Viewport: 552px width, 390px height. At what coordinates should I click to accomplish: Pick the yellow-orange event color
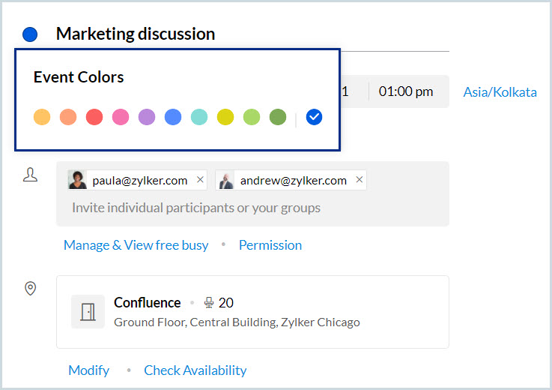pyautogui.click(x=42, y=117)
